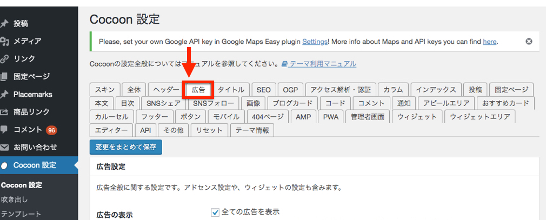
Task: Switch to the SNSシェア tab
Action: 164,103
